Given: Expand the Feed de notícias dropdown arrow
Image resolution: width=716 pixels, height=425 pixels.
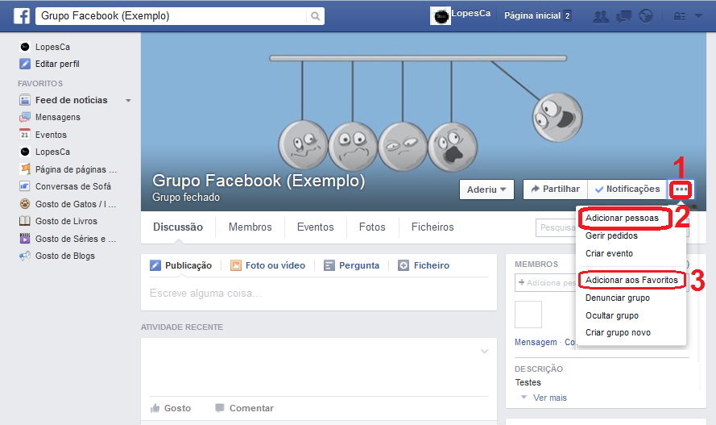Looking at the screenshot, I should coord(128,101).
